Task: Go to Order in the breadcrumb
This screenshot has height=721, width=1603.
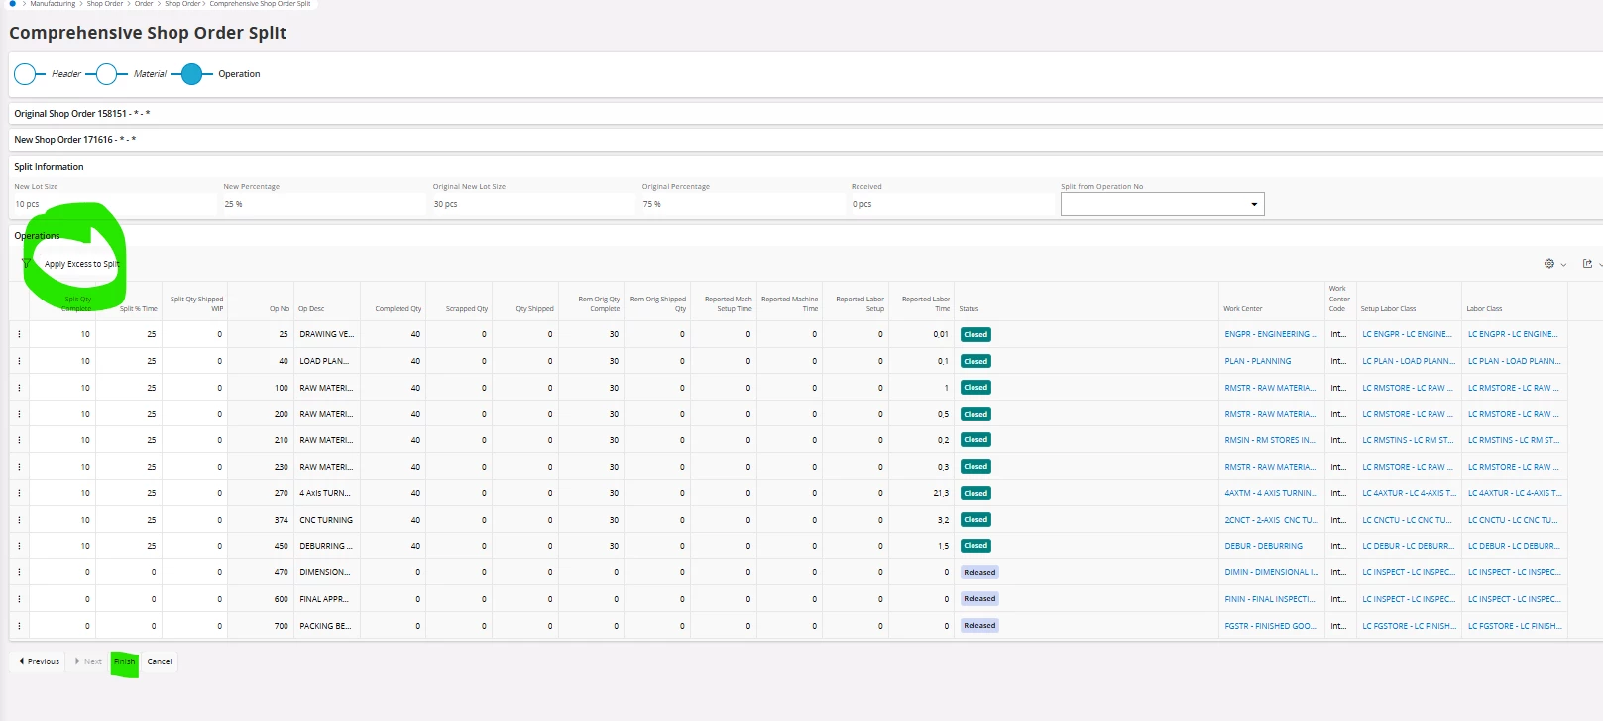Action: point(144,4)
